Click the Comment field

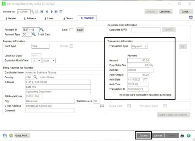[x=50, y=110]
